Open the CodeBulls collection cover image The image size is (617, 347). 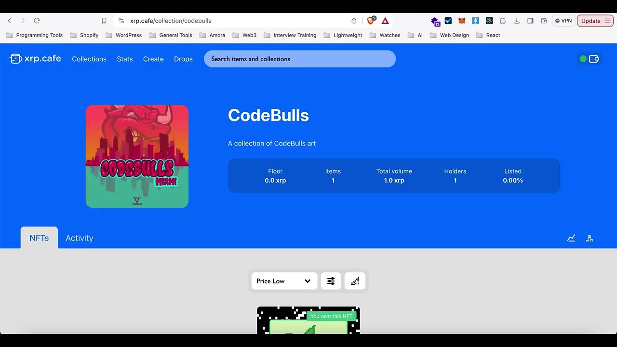pyautogui.click(x=137, y=156)
